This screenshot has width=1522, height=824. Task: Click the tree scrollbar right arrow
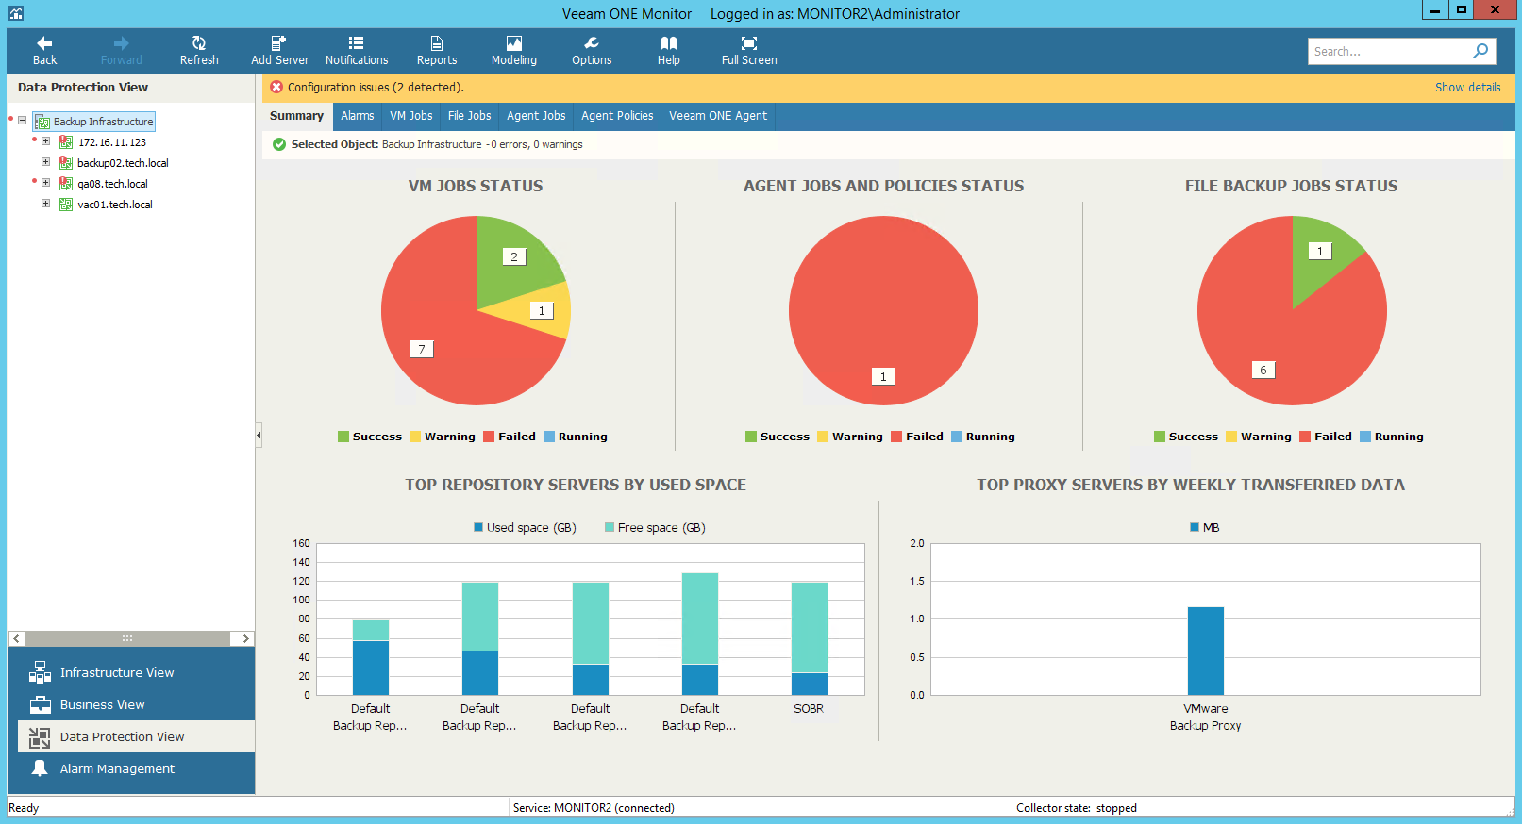tap(245, 638)
